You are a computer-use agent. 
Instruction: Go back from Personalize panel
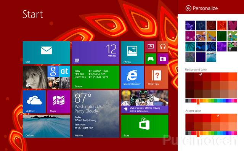(x=188, y=8)
